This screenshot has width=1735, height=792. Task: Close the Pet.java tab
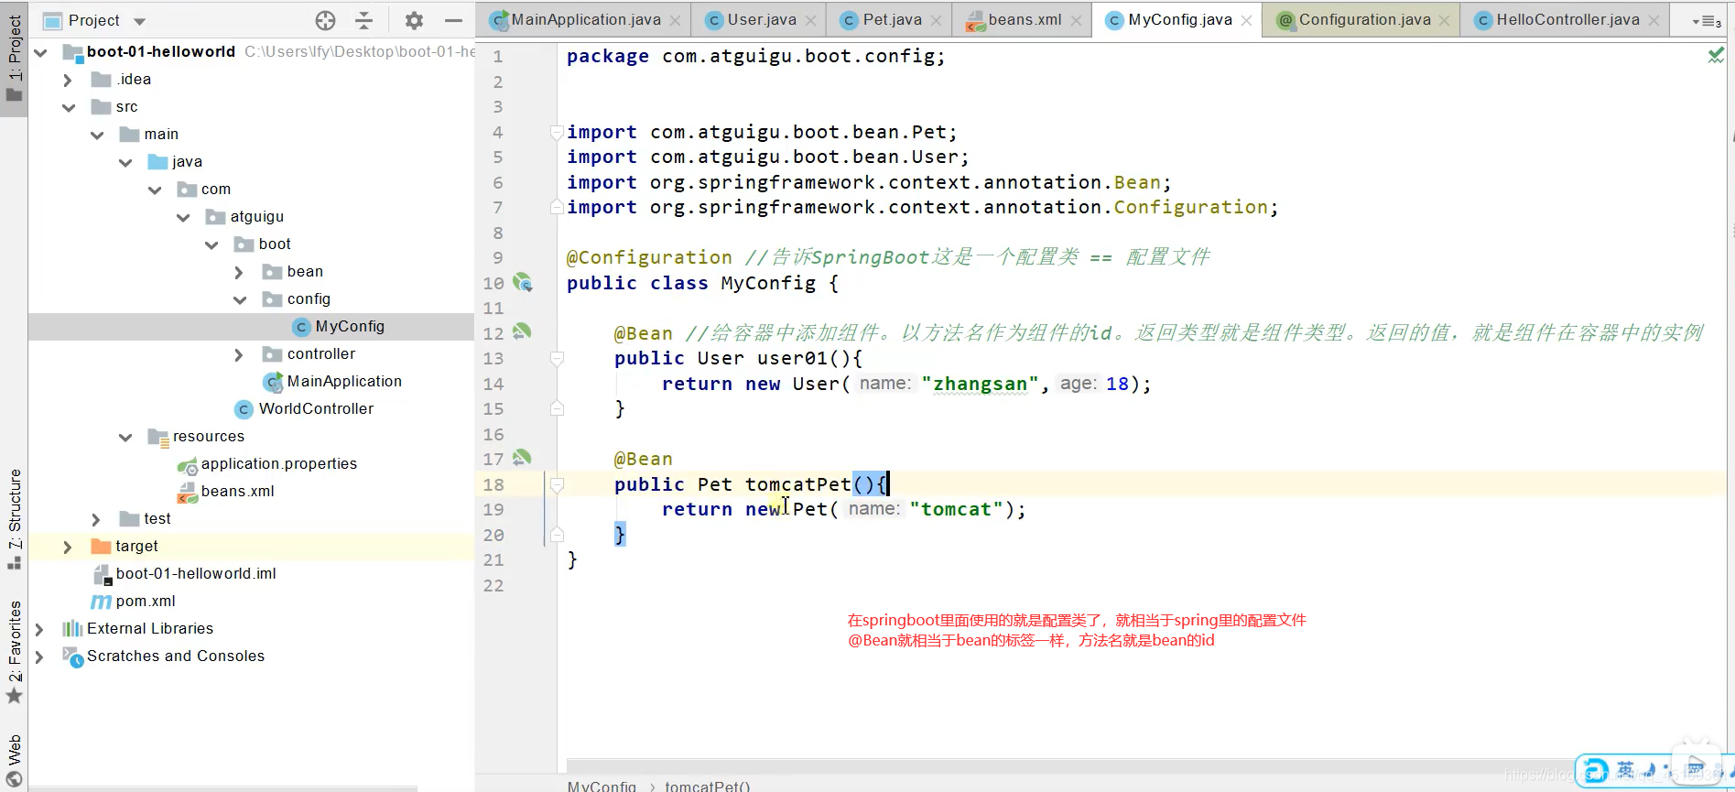[x=936, y=20]
